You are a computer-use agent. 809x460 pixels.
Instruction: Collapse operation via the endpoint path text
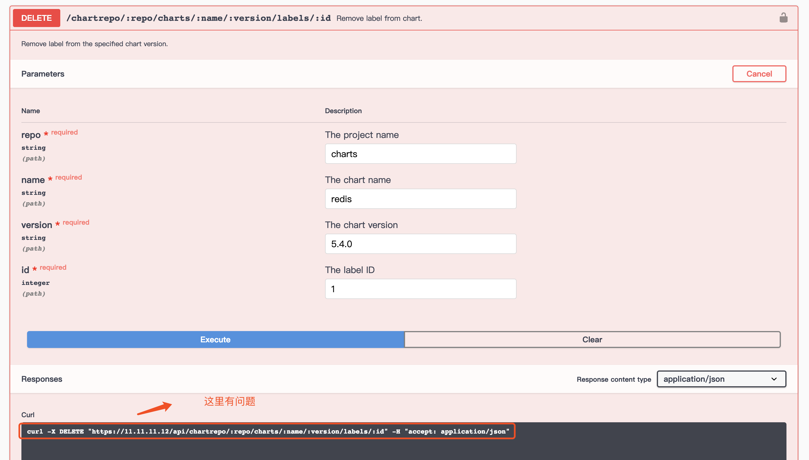tap(199, 18)
